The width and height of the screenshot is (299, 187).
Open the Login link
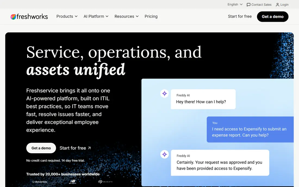[282, 5]
